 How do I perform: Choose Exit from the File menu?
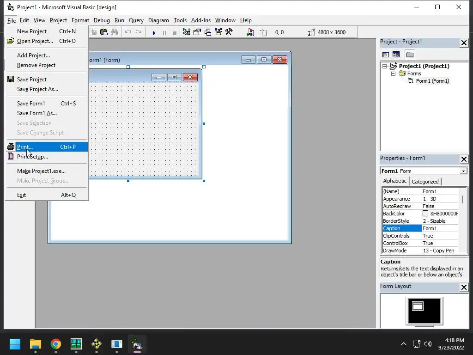coord(47,195)
